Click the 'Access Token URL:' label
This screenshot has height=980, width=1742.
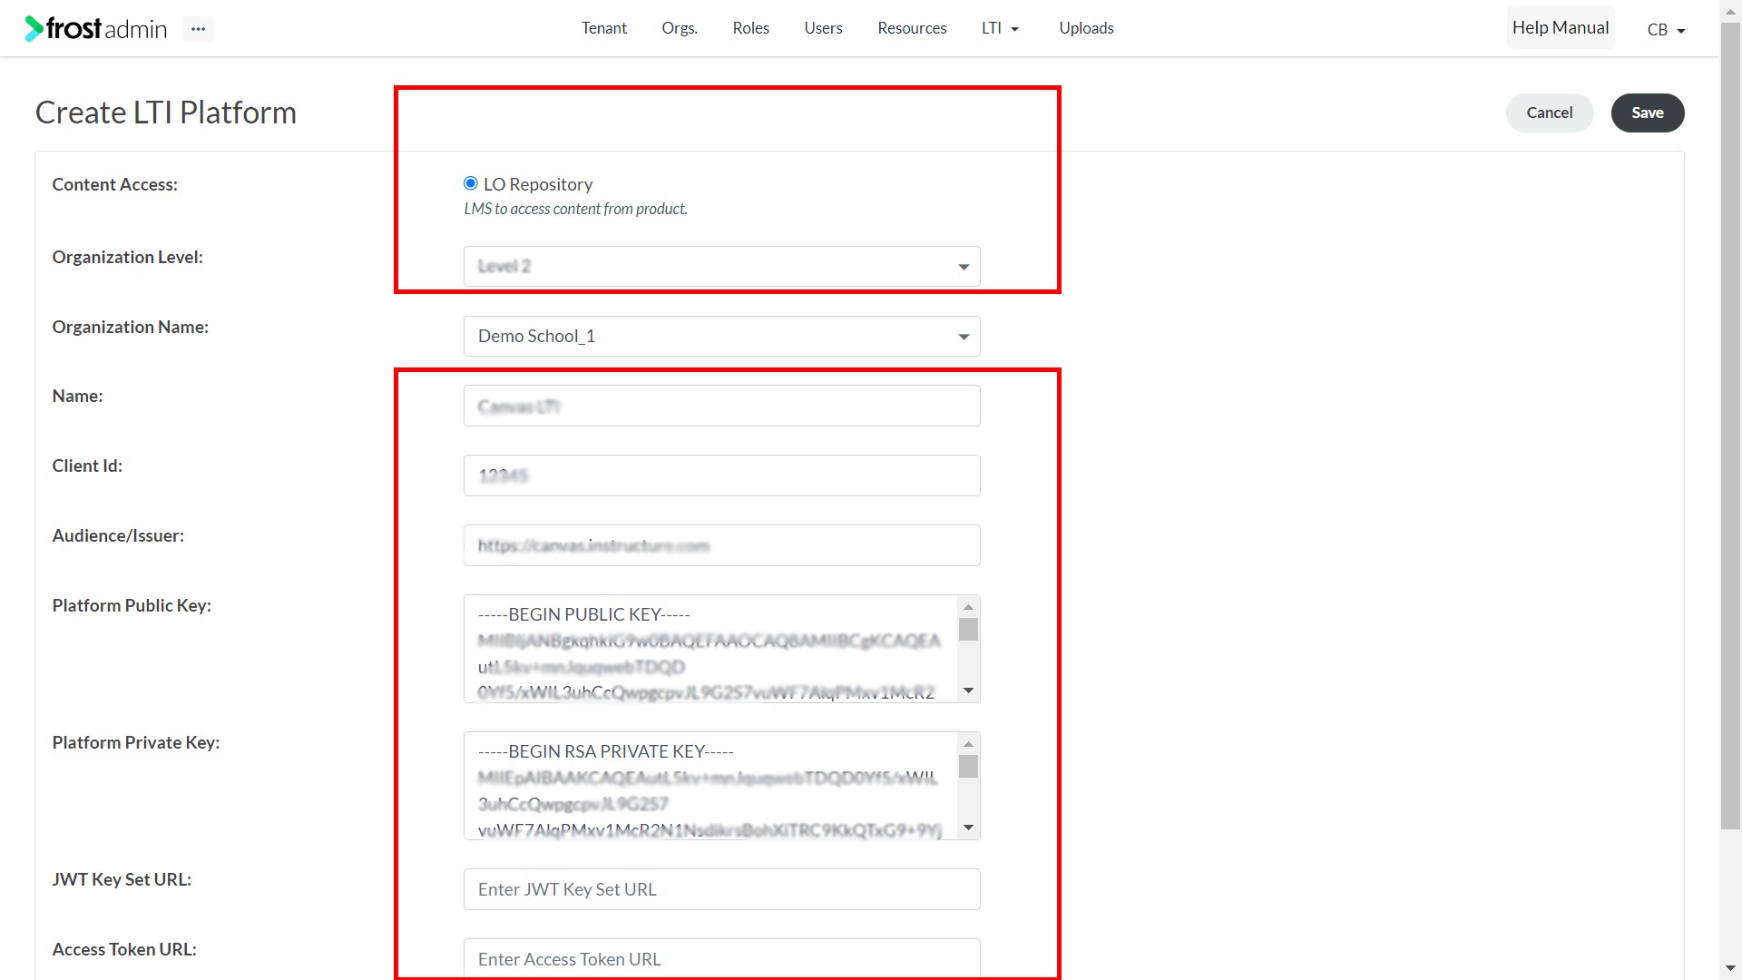click(x=124, y=949)
